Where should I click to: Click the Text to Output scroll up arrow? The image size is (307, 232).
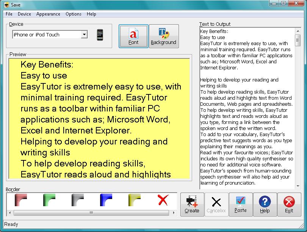tap(298, 31)
